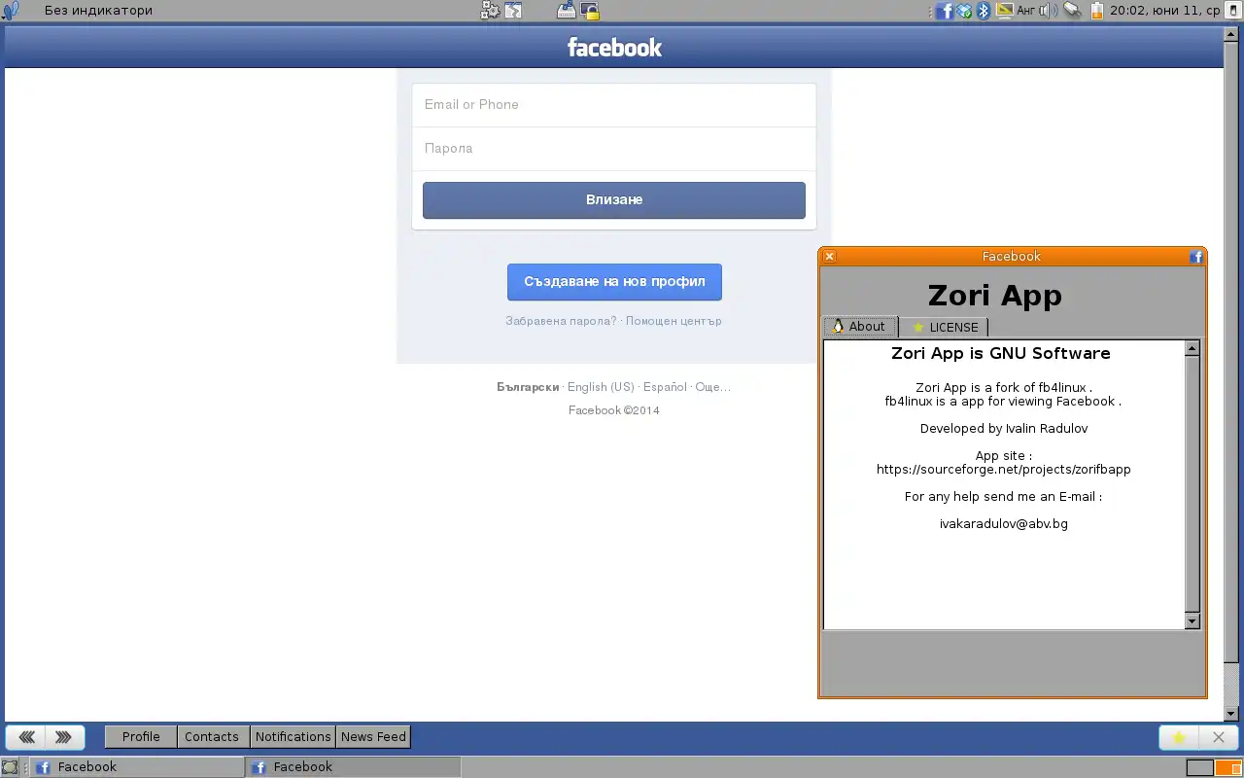Click the Facebook icon in Zori App title bar
Viewport: 1244px width, 778px height.
point(1196,257)
